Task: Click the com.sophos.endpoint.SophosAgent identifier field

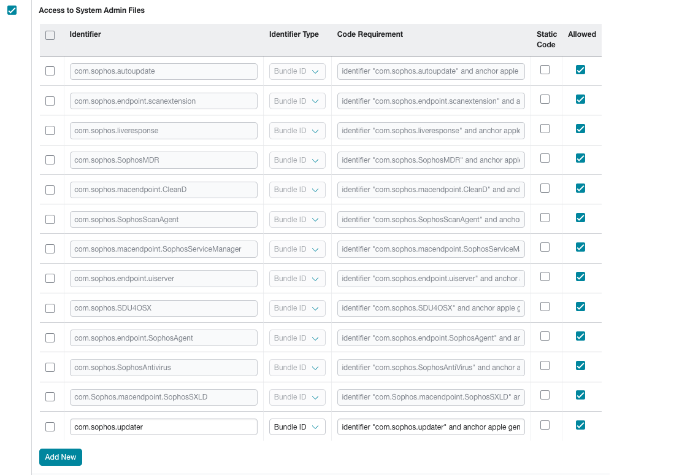Action: [164, 338]
